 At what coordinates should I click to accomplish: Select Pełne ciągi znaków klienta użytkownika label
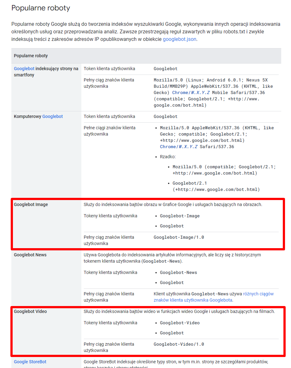(x=110, y=131)
